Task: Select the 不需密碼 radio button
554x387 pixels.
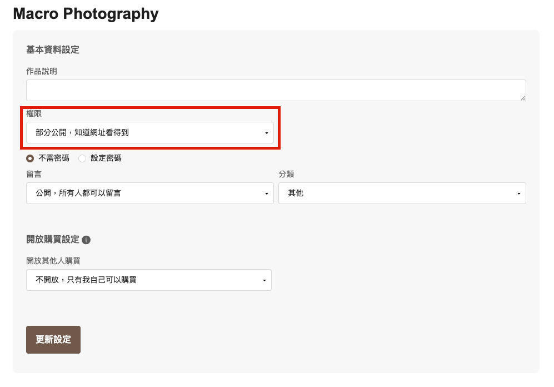Action: click(30, 158)
